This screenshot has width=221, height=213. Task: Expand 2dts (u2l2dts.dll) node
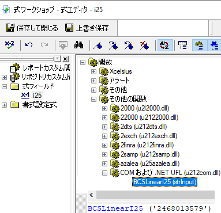(104, 127)
